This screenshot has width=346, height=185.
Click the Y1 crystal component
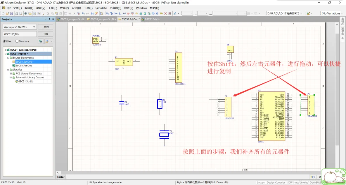point(165,134)
